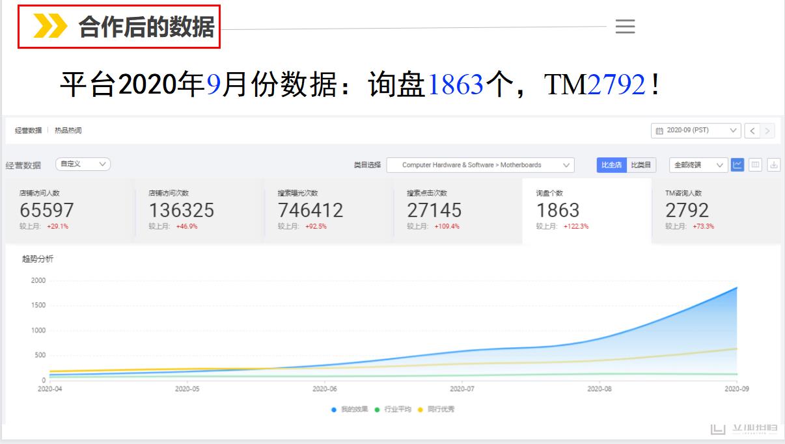
Task: Switch to the 经营数据 tab
Action: coord(28,131)
